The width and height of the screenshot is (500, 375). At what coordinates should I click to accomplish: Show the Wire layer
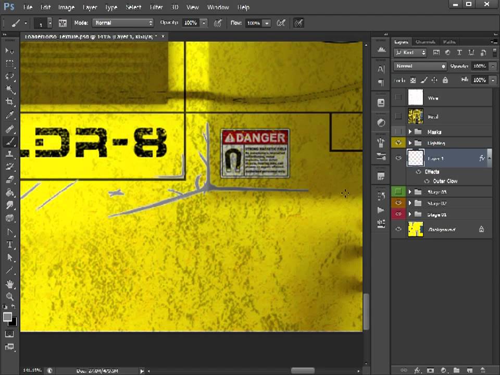pyautogui.click(x=398, y=97)
